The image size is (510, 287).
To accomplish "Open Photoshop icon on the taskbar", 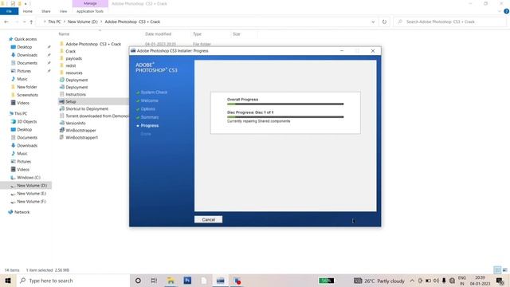I will click(187, 281).
